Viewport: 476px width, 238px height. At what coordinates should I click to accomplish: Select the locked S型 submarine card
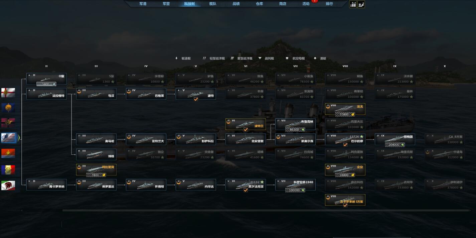tap(96, 79)
